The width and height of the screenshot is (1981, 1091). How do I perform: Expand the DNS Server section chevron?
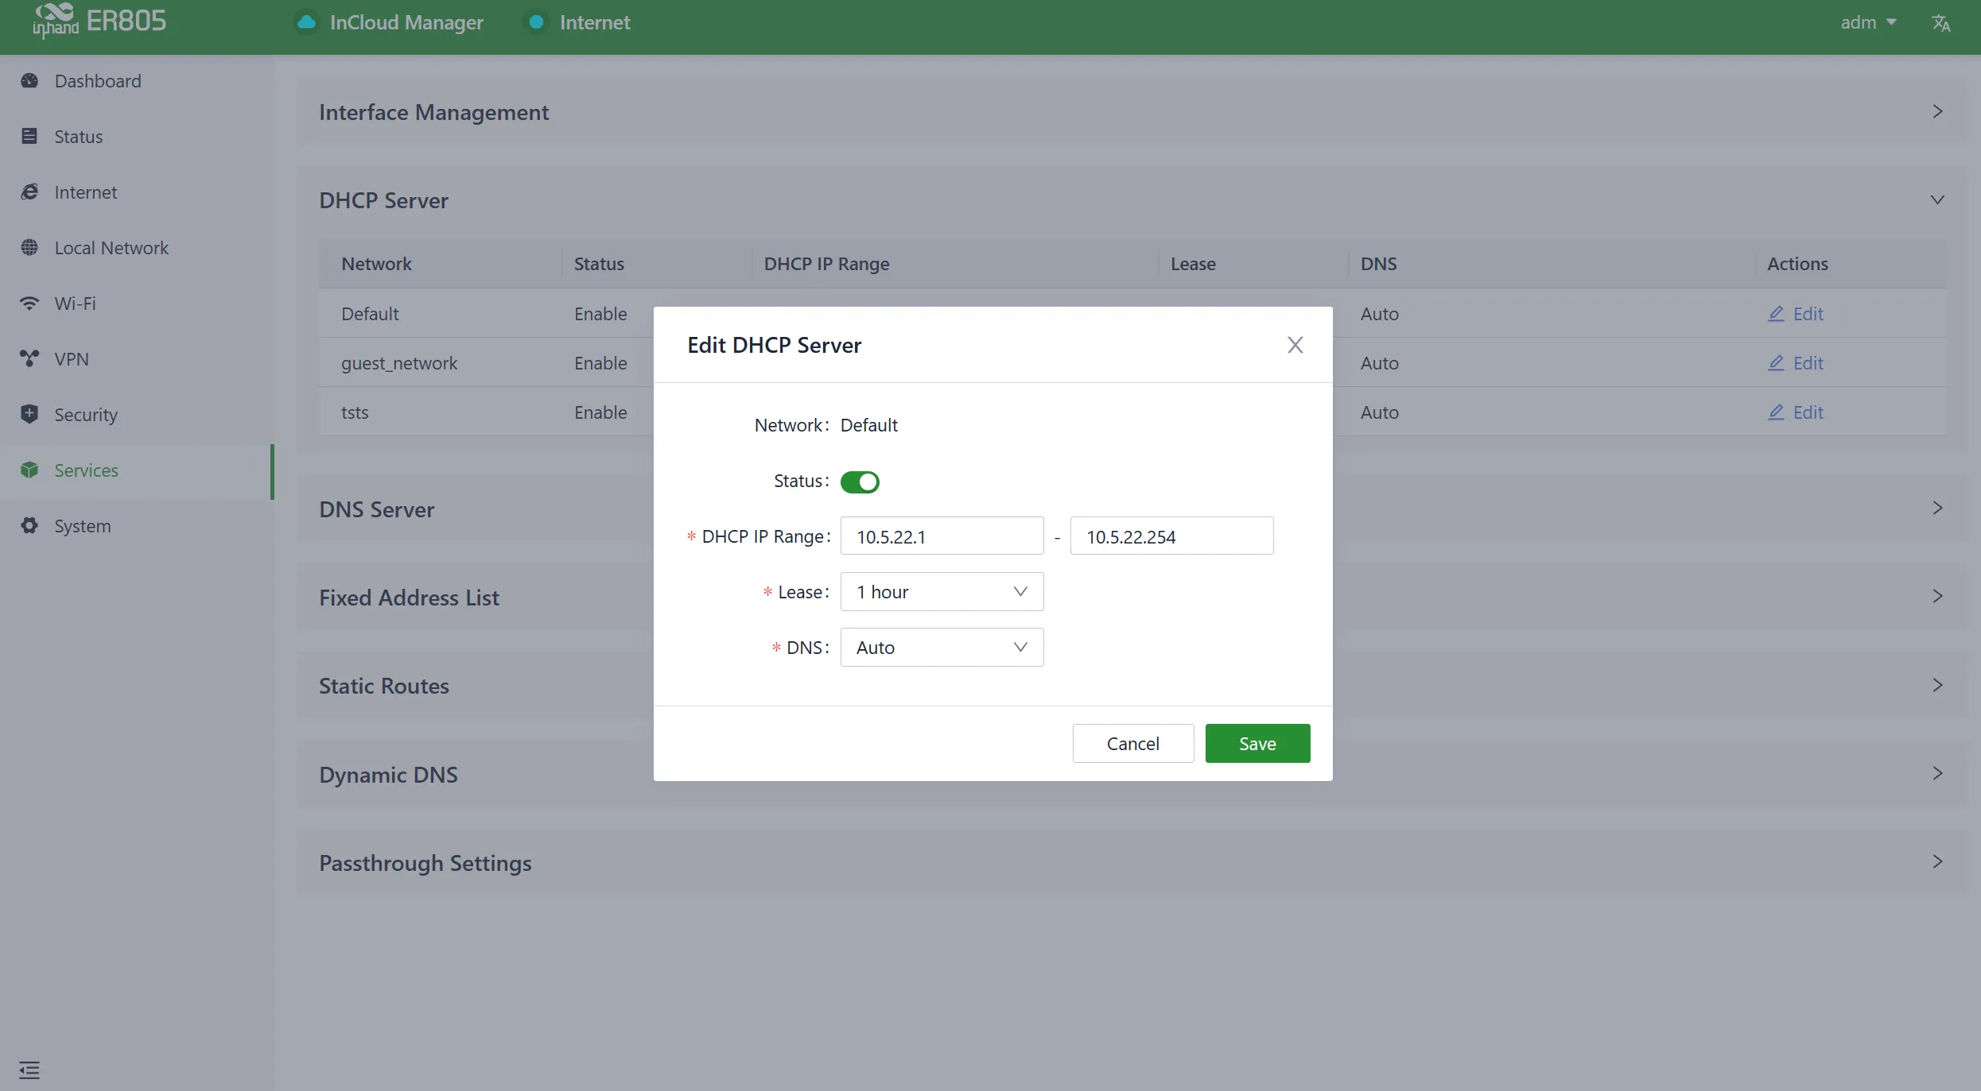[1937, 509]
